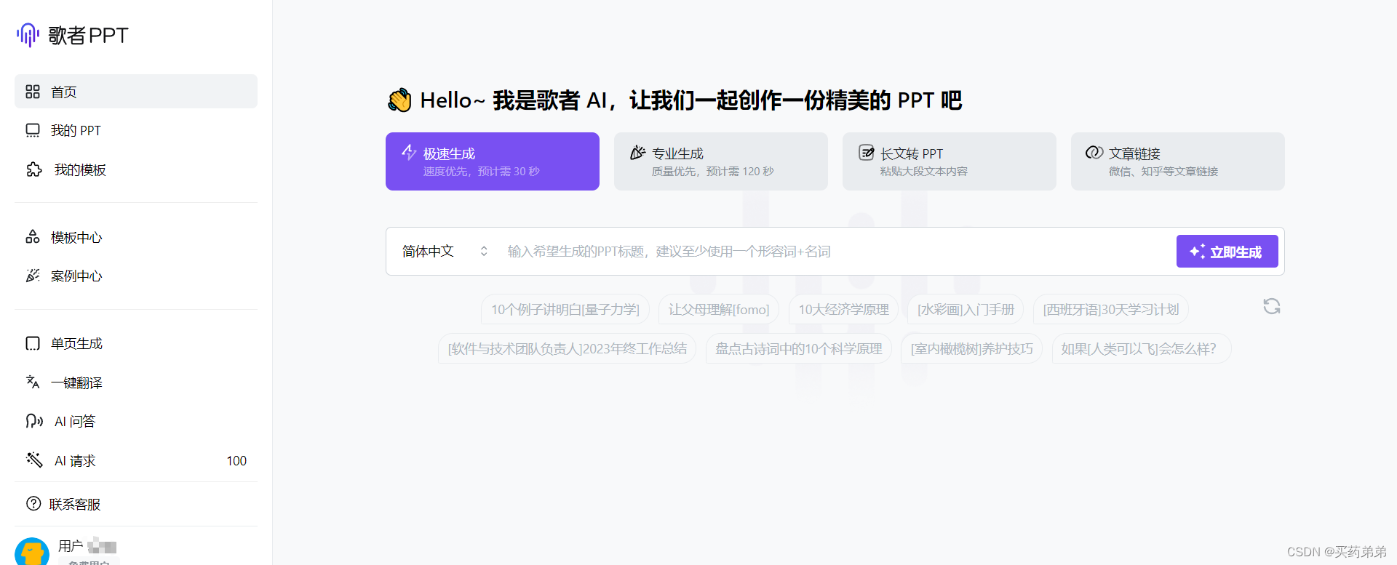Viewport: 1397px width, 565px height.
Task: Open 我的 PPT in the sidebar
Action: (136, 130)
